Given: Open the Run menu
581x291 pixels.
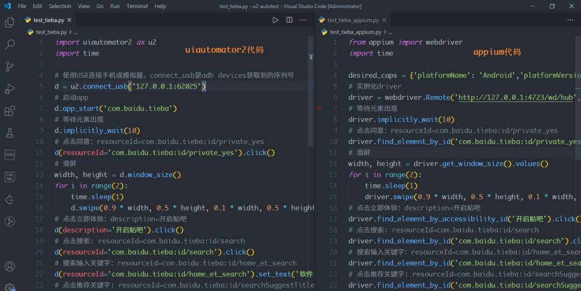Looking at the screenshot, I should coord(115,6).
